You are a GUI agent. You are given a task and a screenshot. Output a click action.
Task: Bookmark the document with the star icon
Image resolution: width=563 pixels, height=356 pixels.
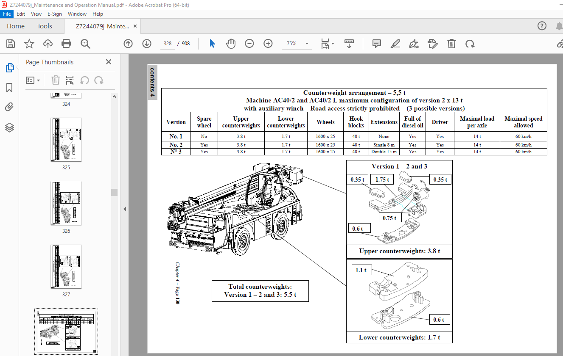29,44
